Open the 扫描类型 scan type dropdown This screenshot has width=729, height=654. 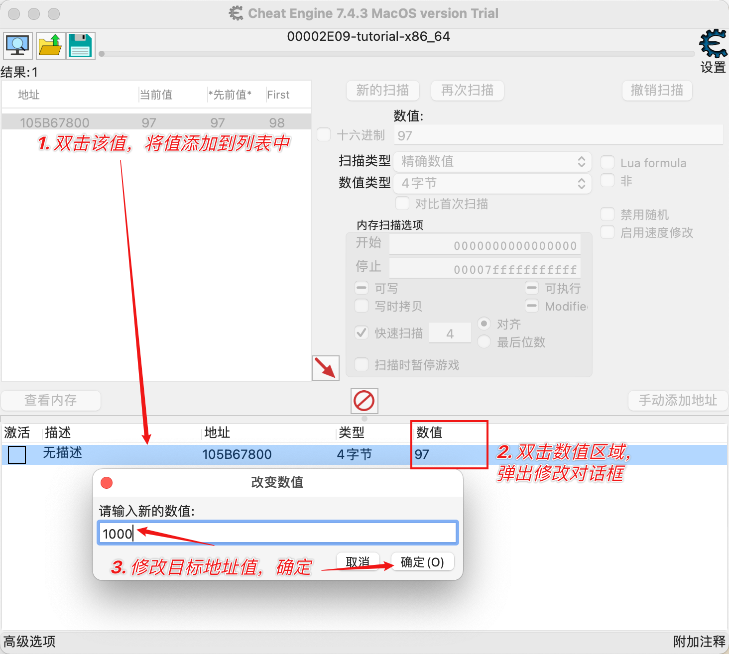(492, 161)
